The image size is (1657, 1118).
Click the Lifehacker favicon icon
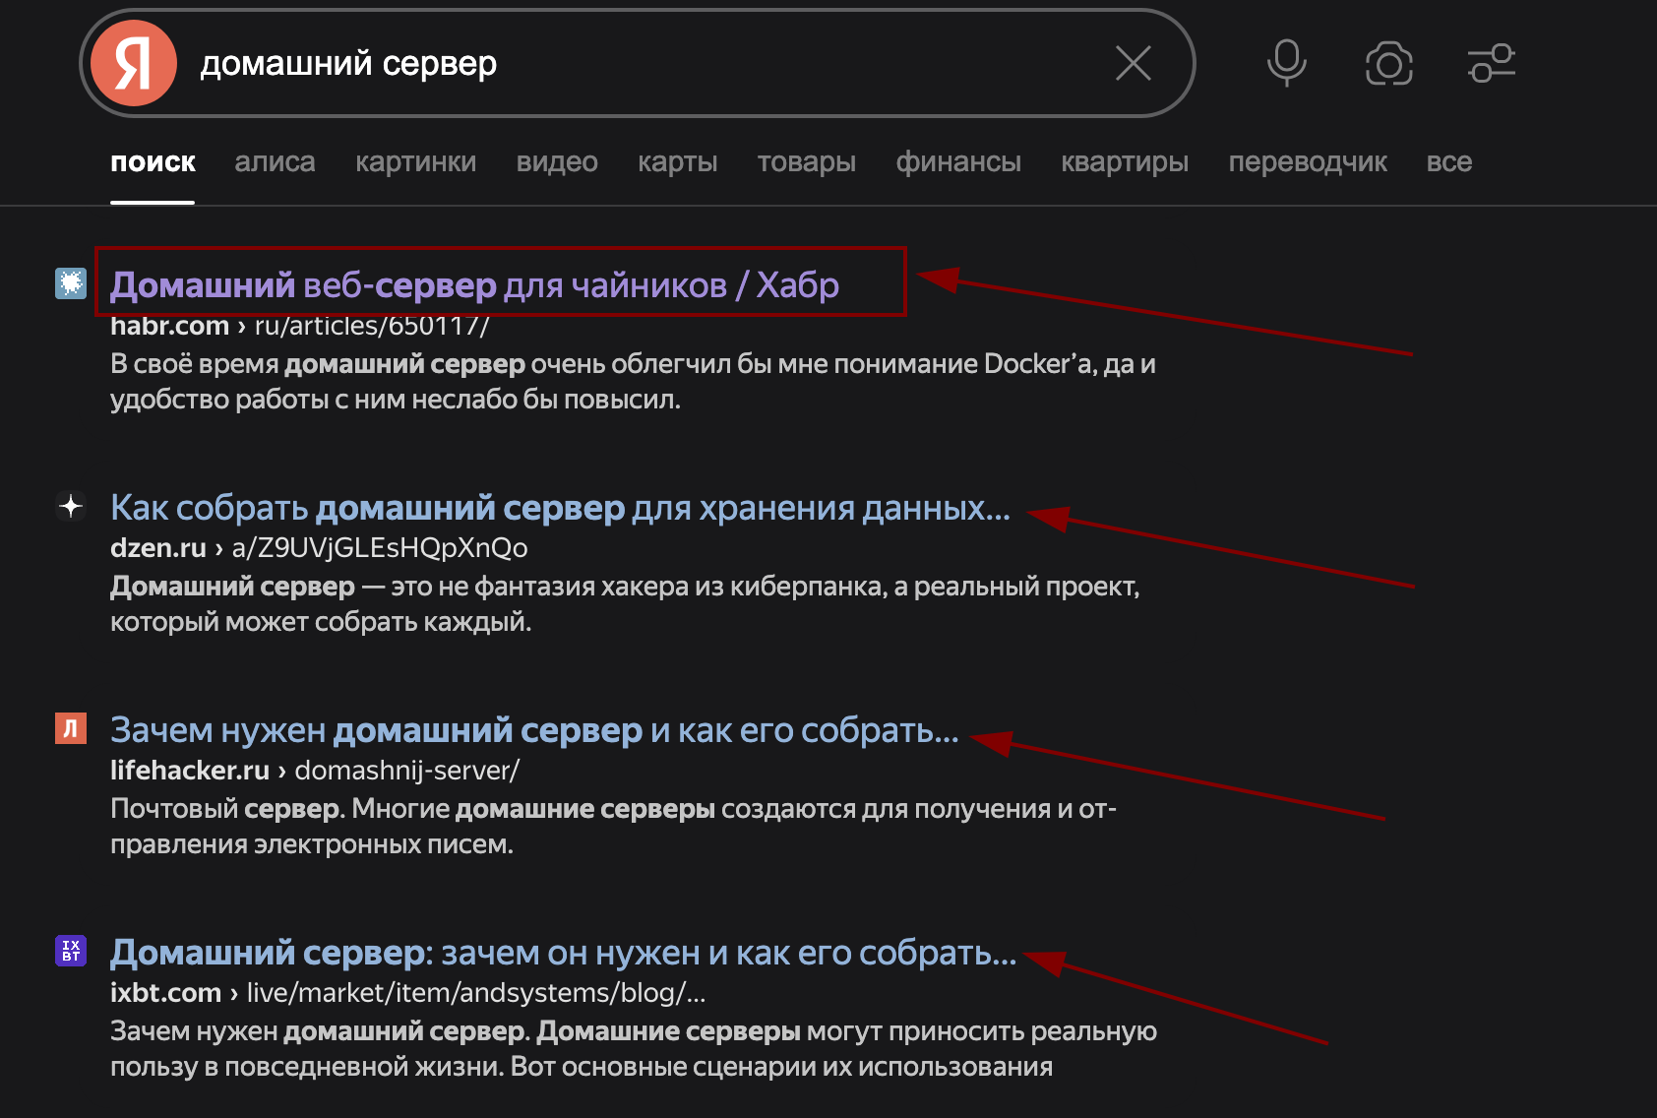tap(71, 728)
